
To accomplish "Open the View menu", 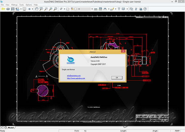I will [7, 5].
